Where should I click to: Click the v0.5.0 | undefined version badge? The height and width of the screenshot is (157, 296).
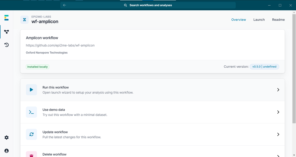coord(264,67)
